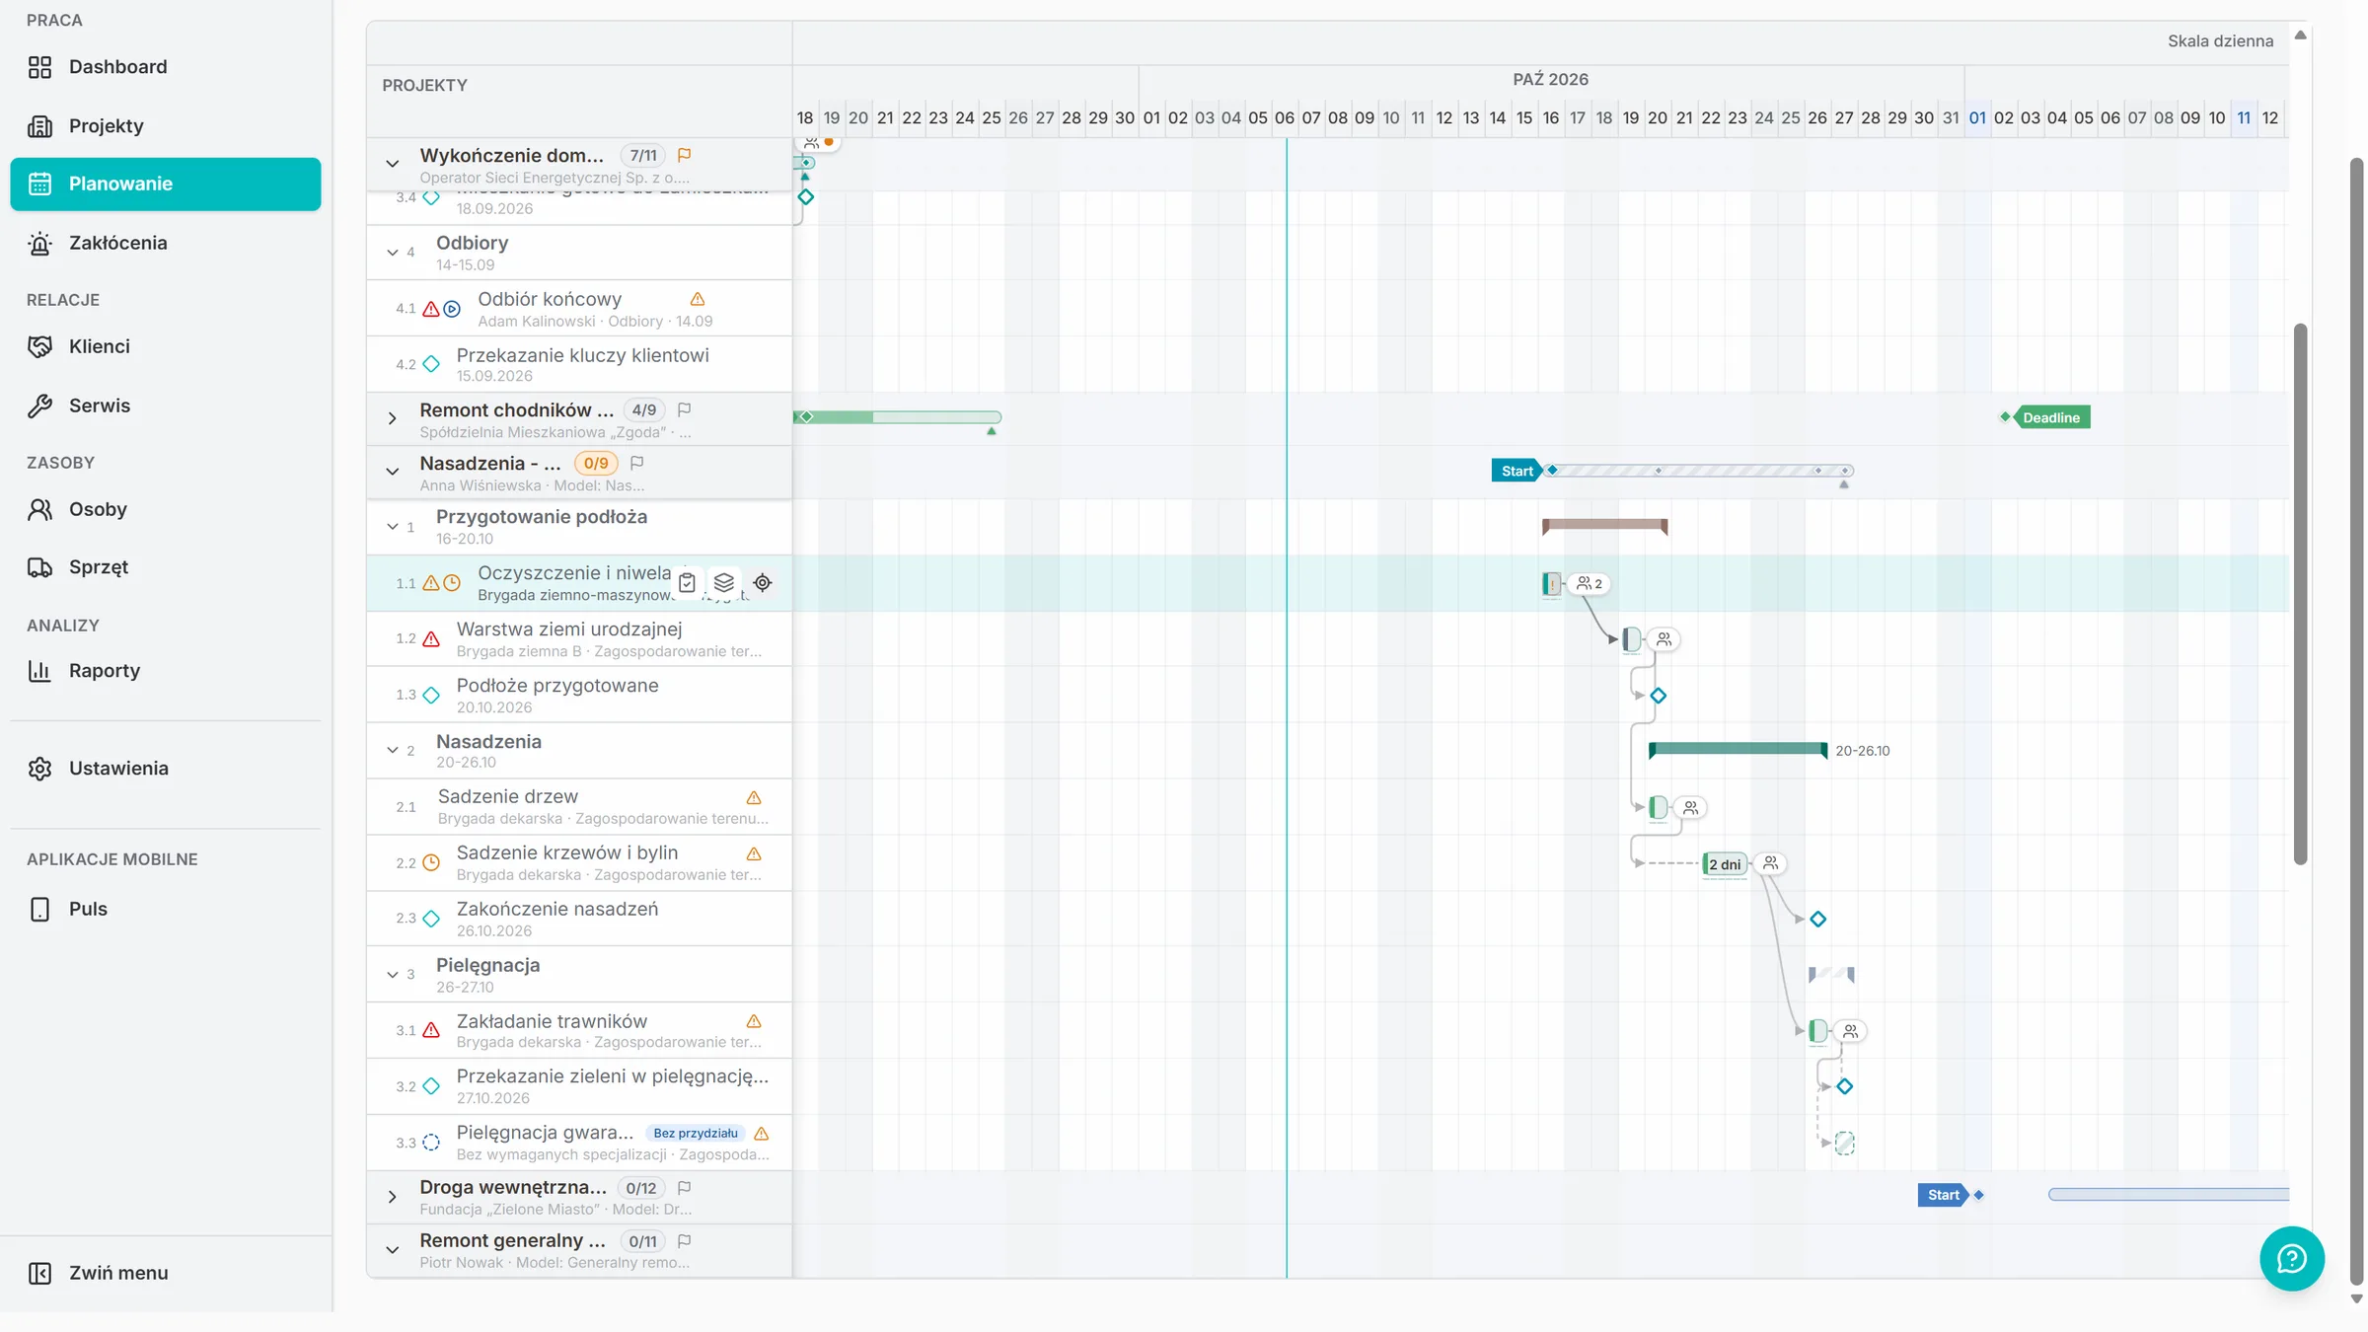Image resolution: width=2368 pixels, height=1332 pixels.
Task: Select the Warstwa ziemi urodzajnej task row
Action: coord(579,639)
